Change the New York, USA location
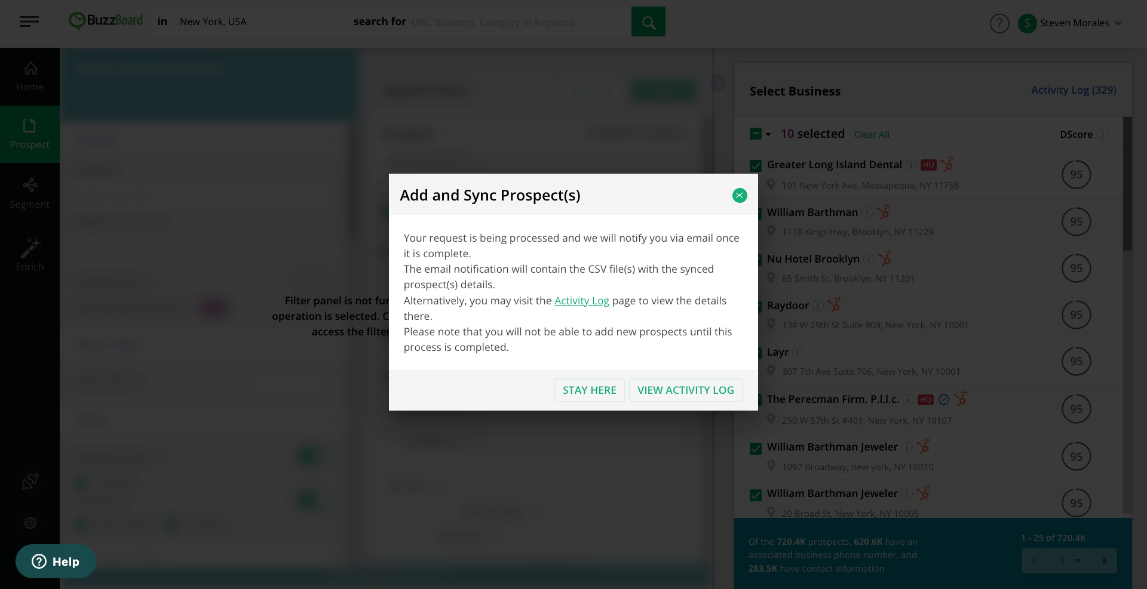This screenshot has height=589, width=1147. coord(213,21)
